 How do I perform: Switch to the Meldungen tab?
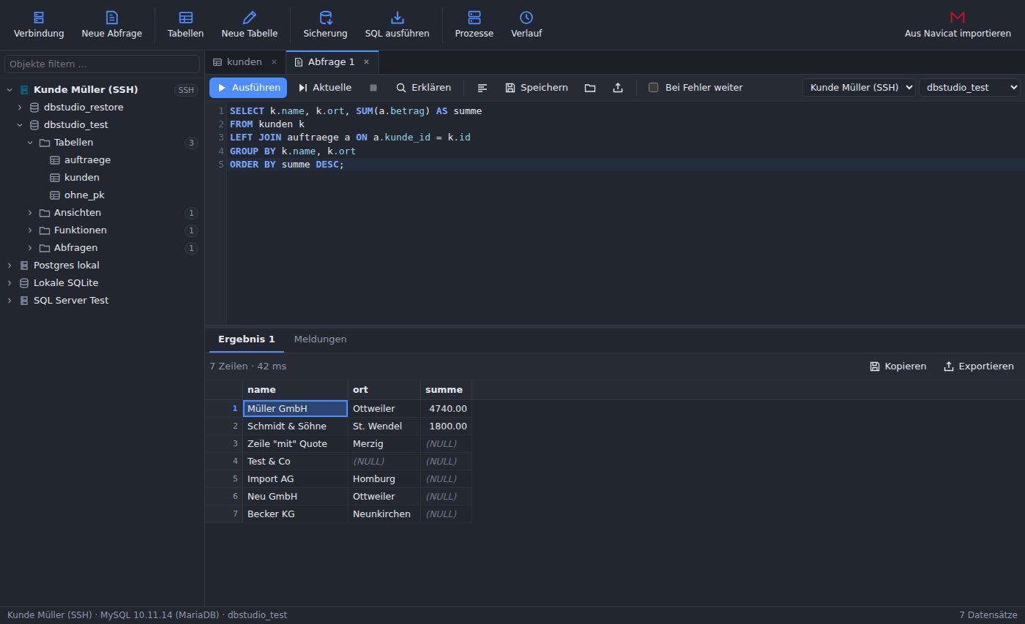point(320,339)
